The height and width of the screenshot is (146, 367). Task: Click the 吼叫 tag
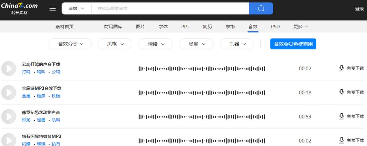pos(56,120)
